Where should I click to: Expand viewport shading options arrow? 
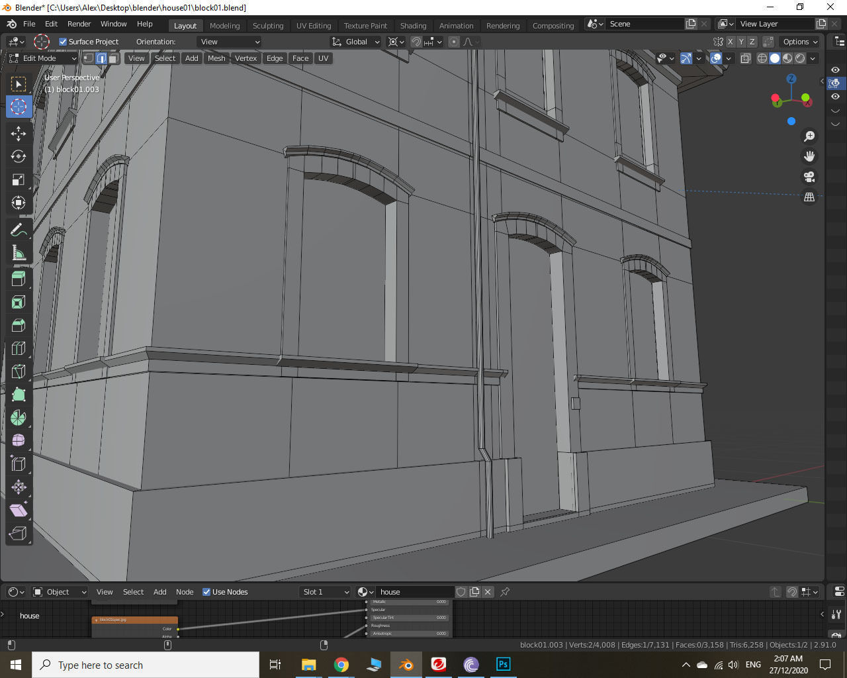pyautogui.click(x=813, y=58)
